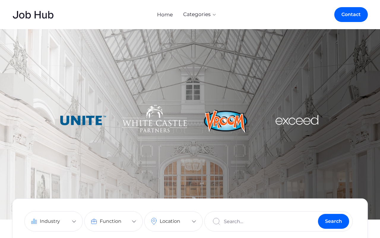Click the magnifying glass search icon
Screen dimensions: 380x238
point(216,221)
